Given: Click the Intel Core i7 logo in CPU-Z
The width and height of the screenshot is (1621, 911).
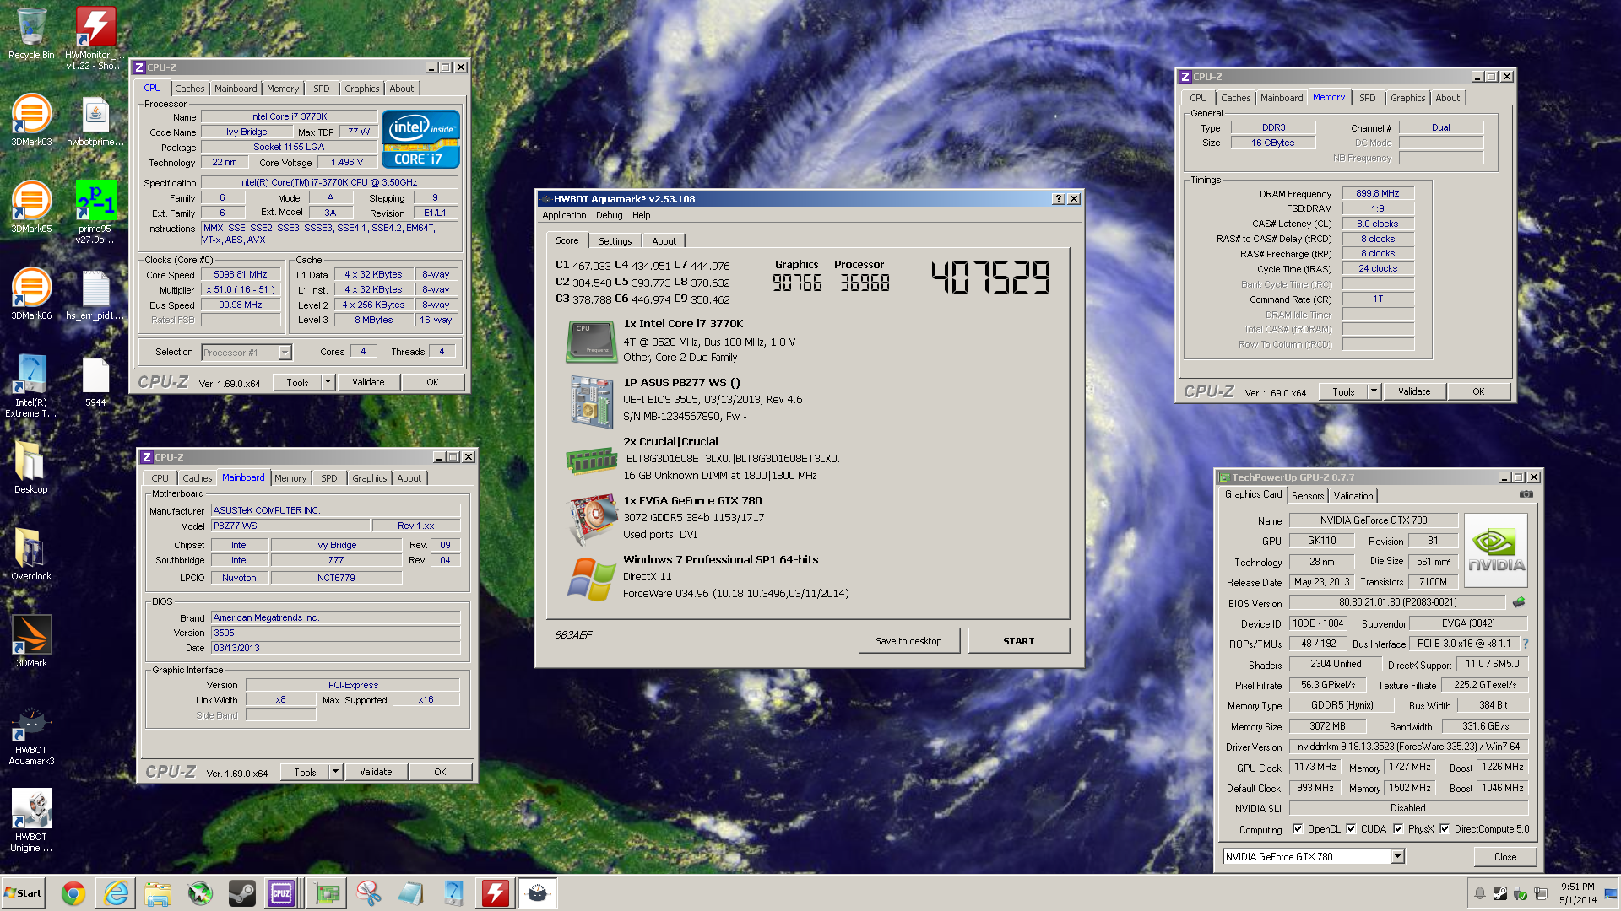Looking at the screenshot, I should (x=420, y=139).
